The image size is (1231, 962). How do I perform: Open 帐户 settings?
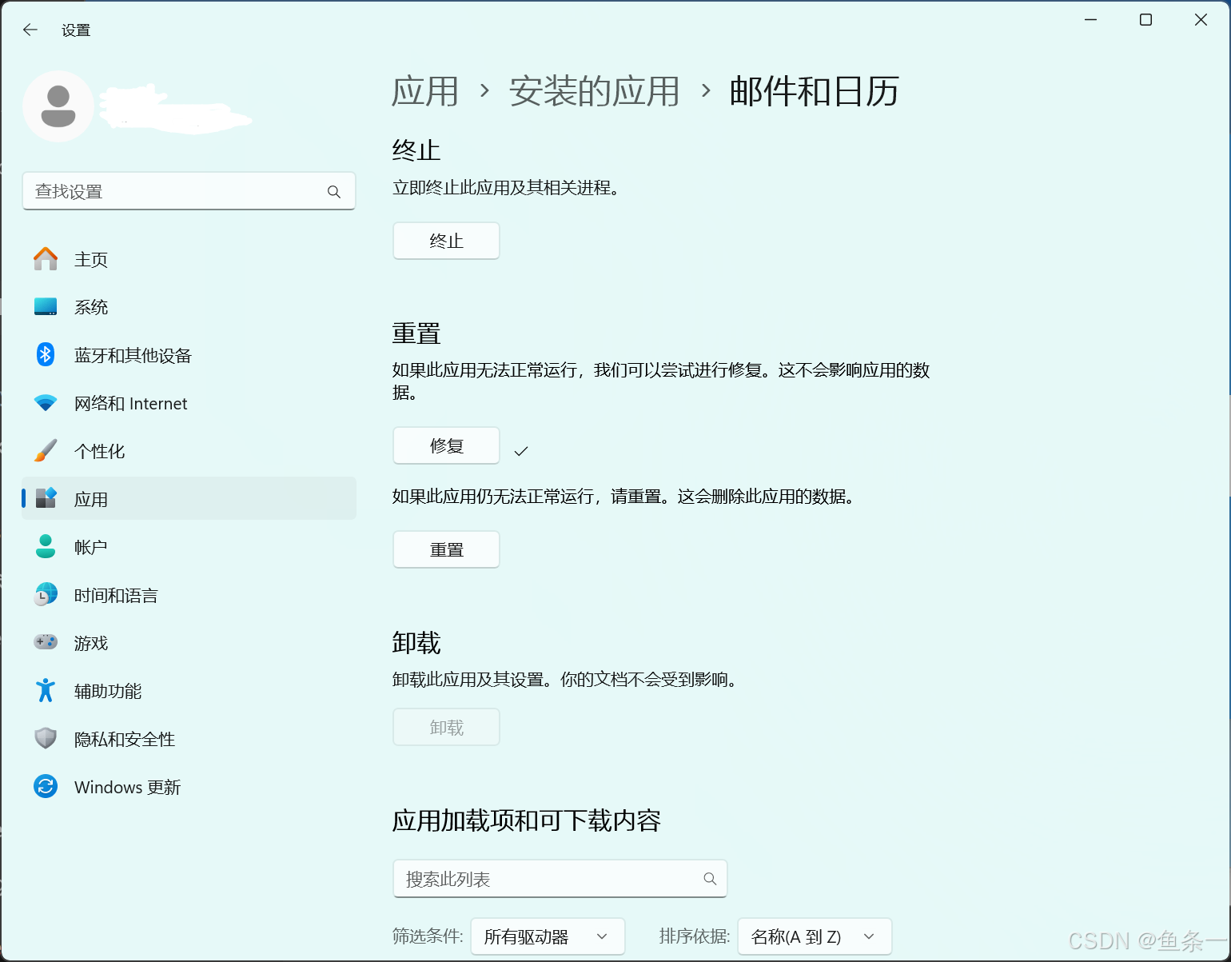pyautogui.click(x=189, y=547)
